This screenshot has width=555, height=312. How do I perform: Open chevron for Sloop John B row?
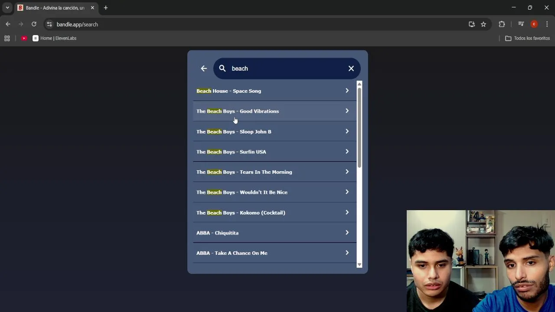click(347, 131)
